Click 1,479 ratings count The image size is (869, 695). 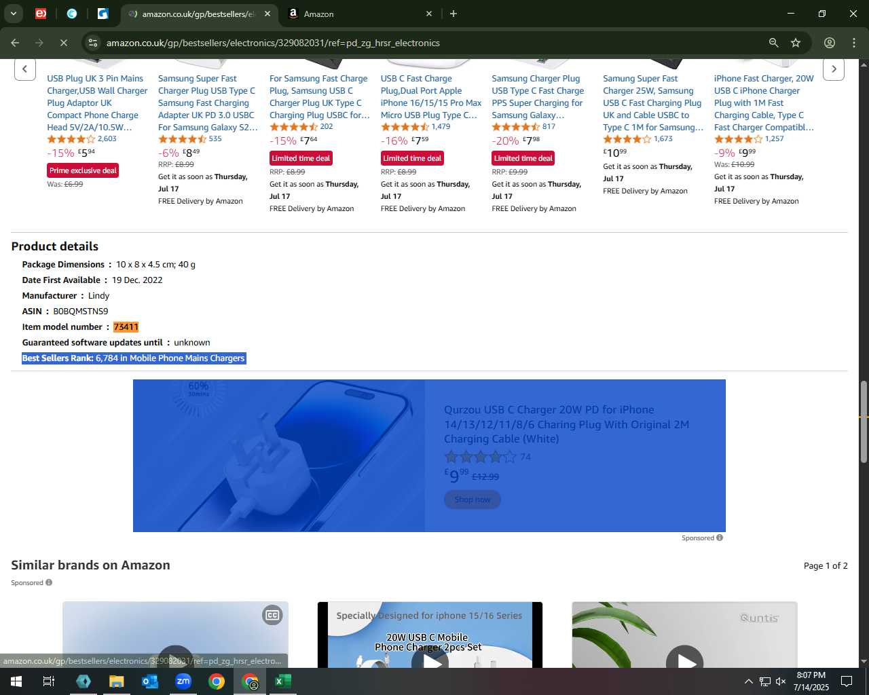[441, 126]
